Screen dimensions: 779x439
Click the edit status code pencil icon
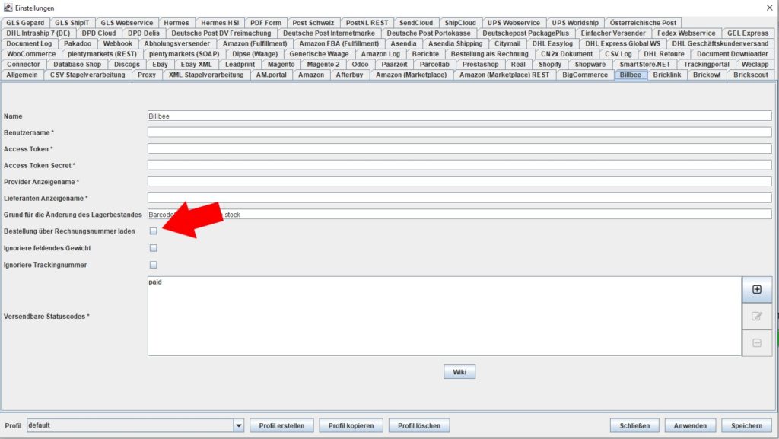tap(757, 317)
